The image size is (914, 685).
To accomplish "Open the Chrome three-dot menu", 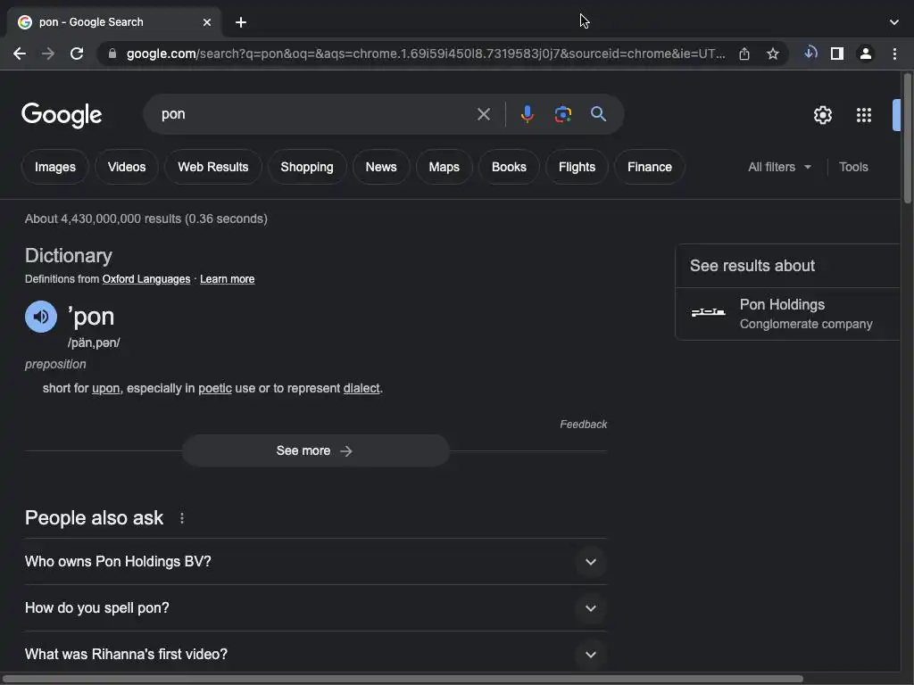I will point(894,54).
